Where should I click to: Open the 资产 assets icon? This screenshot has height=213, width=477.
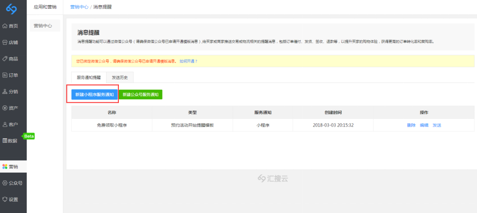click(5, 108)
